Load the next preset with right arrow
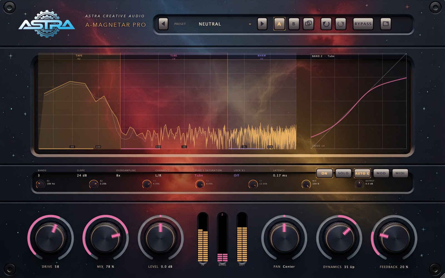 click(x=262, y=24)
